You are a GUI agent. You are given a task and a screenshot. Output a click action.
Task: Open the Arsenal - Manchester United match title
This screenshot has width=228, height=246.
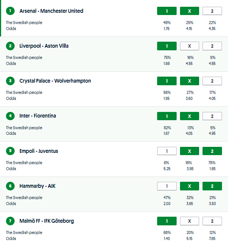point(51,11)
